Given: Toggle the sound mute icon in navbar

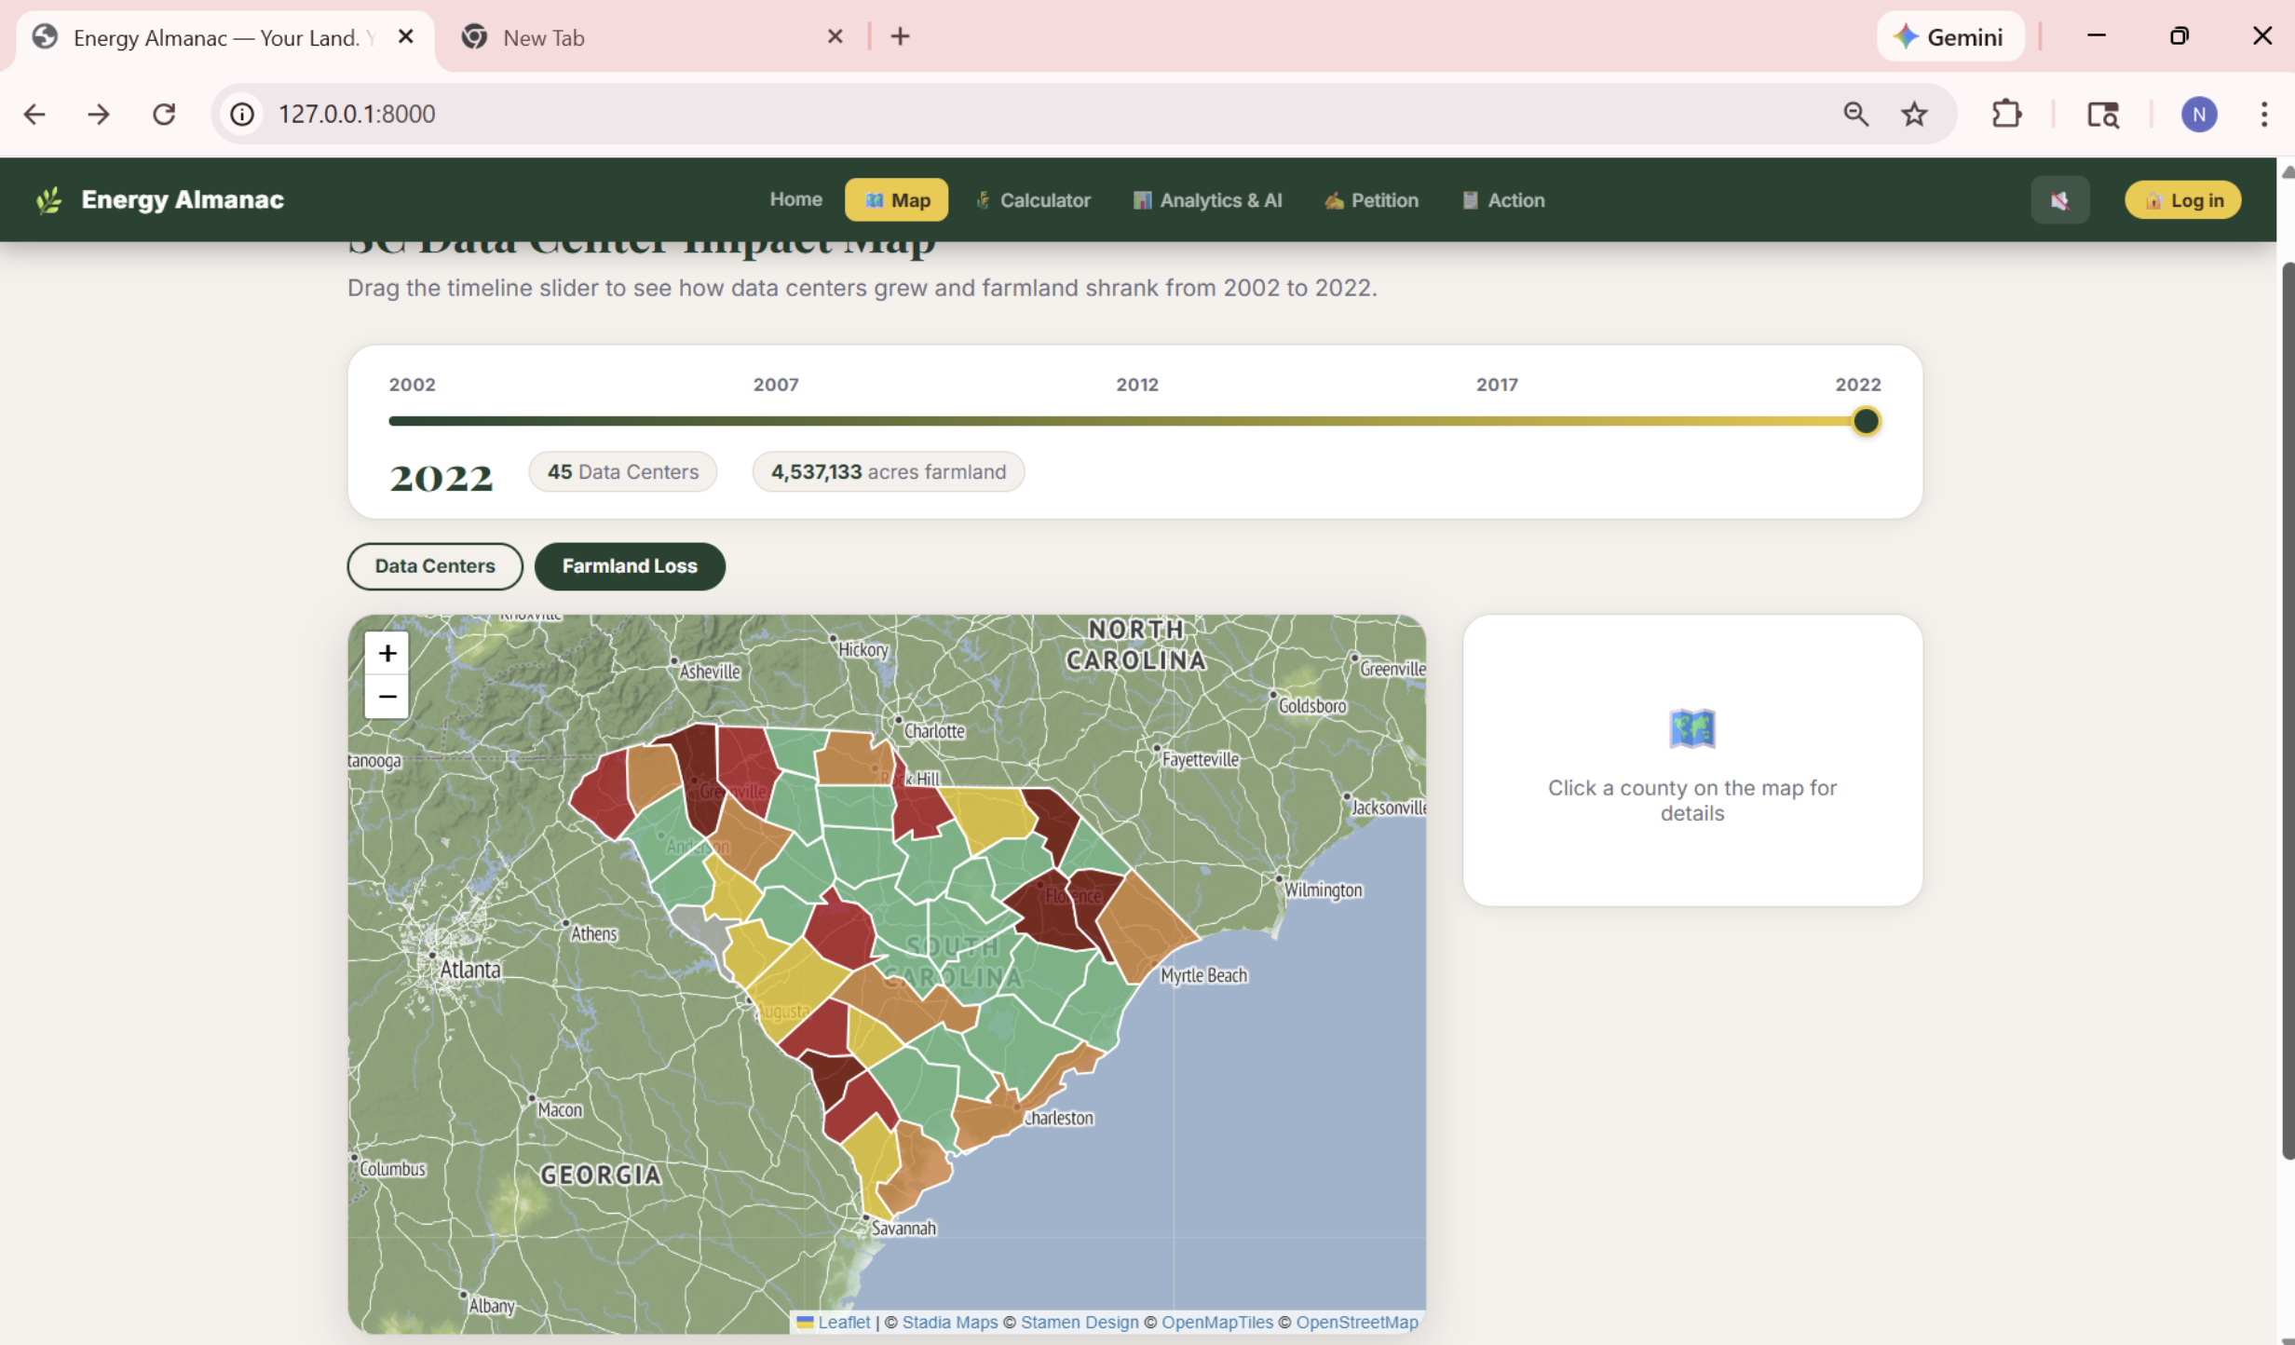Looking at the screenshot, I should pos(2059,200).
